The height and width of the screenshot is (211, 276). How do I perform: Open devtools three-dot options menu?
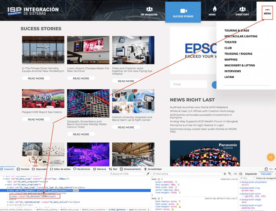[271, 169]
